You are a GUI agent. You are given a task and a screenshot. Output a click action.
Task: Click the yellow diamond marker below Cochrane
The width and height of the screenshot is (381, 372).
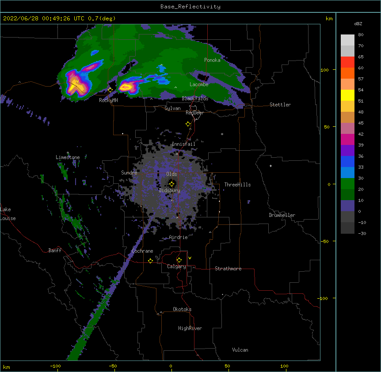150,261
